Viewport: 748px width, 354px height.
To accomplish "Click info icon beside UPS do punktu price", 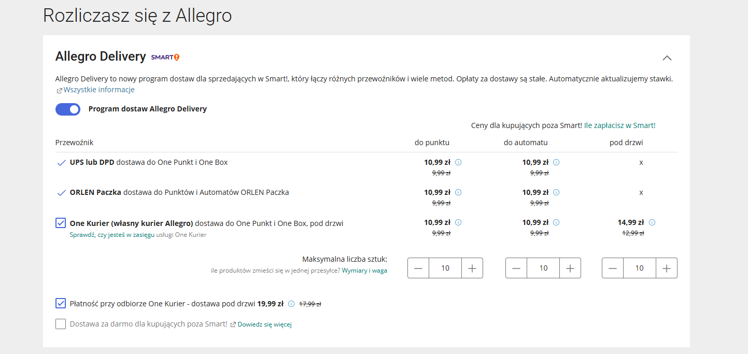I will point(458,162).
